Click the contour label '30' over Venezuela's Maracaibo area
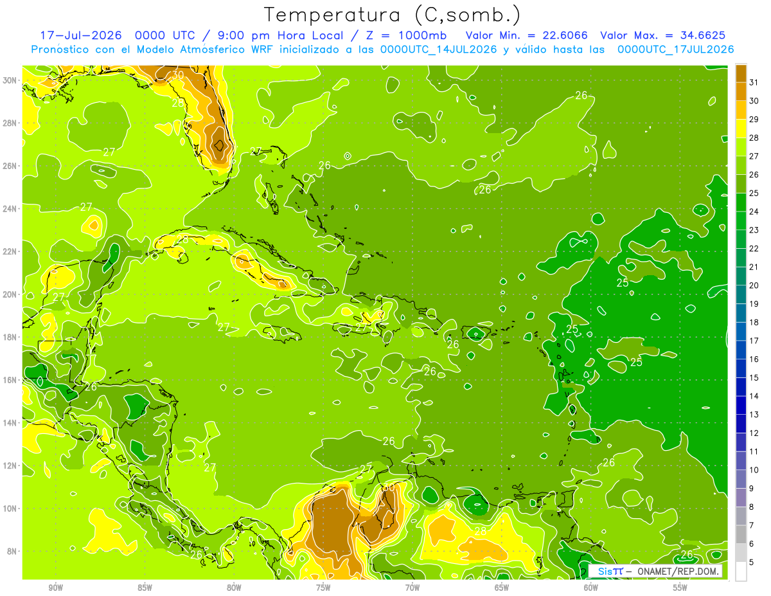Screen dimensions: 771x596 point(387,487)
